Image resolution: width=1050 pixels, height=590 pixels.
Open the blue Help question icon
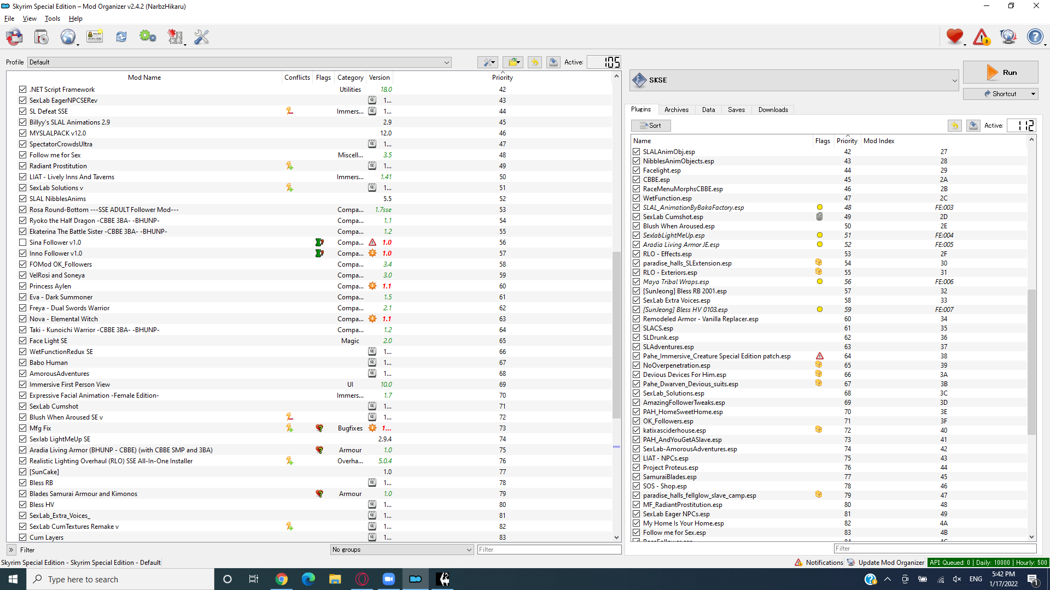tap(1035, 37)
